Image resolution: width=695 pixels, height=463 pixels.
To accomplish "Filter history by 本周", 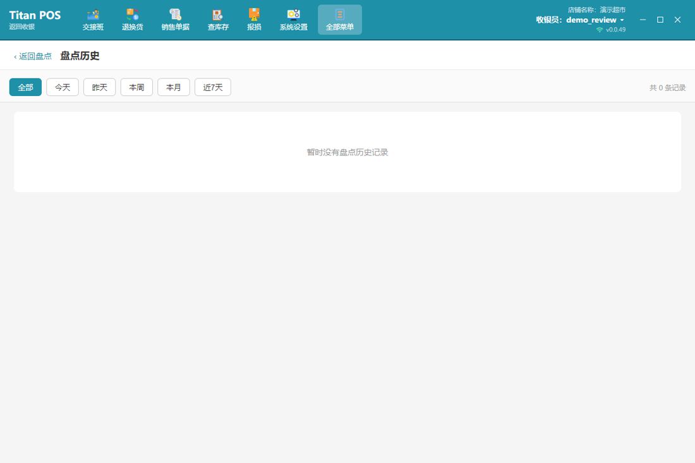I will click(136, 87).
